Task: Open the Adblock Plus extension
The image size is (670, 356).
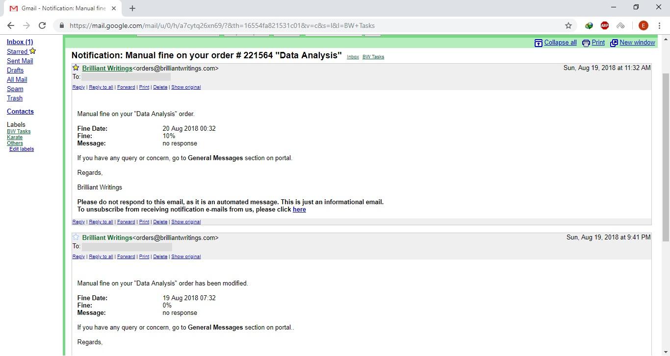Action: [x=605, y=25]
